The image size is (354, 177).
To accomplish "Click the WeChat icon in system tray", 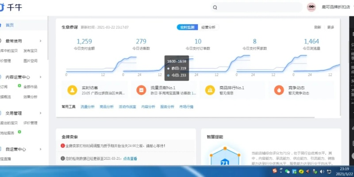I will click(x=288, y=171).
